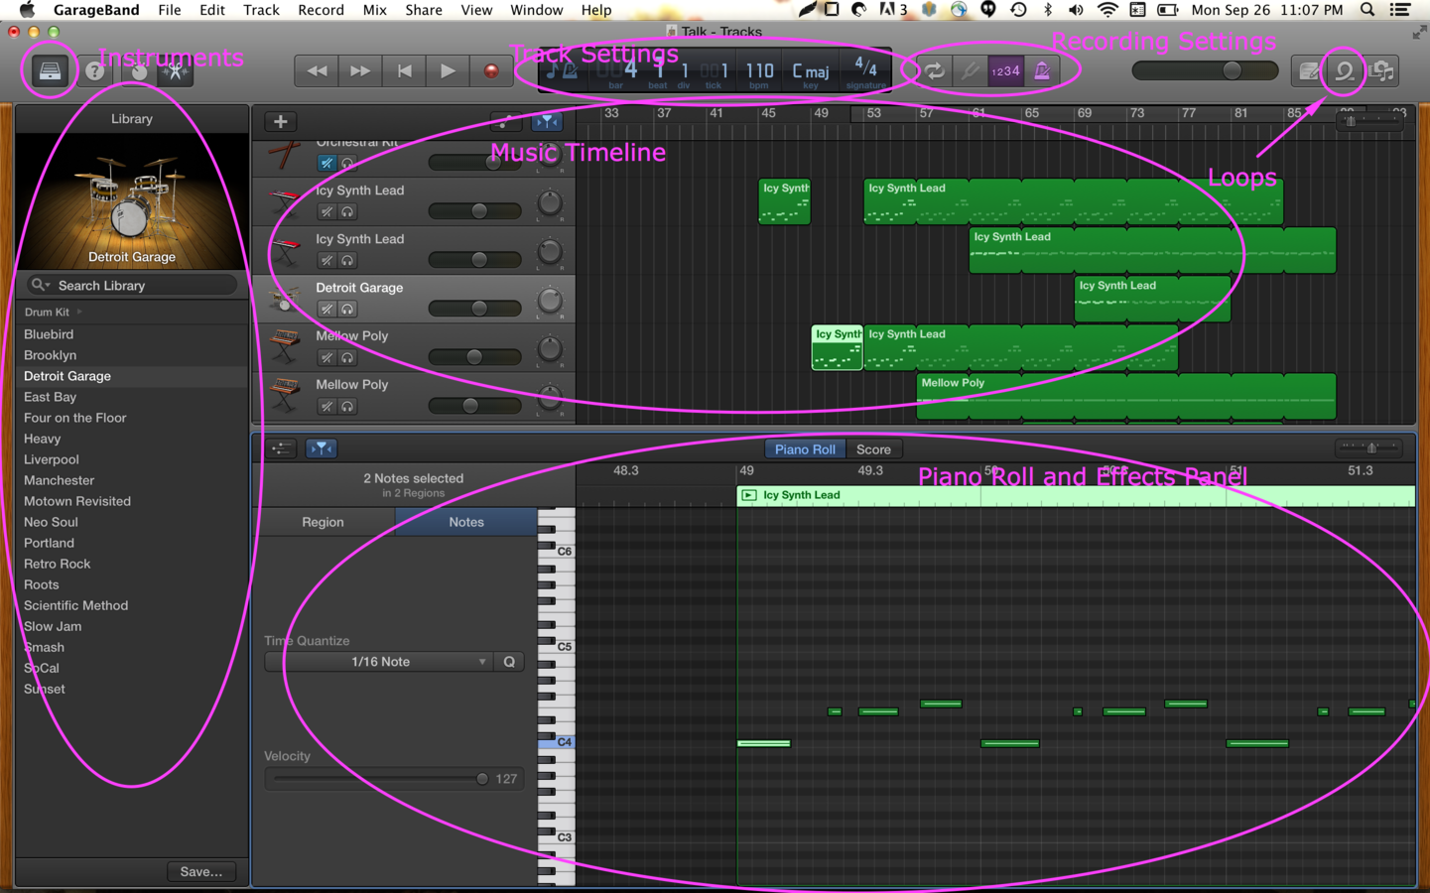The image size is (1430, 893).
Task: Open Editors with the scissors icon
Action: pyautogui.click(x=176, y=71)
